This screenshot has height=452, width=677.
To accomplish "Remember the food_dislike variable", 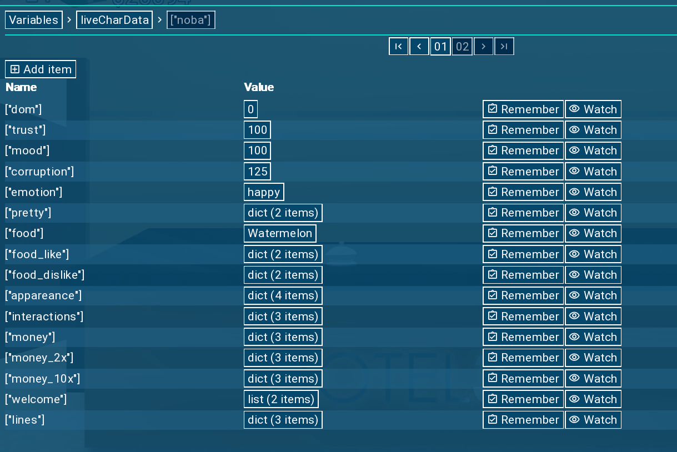I will click(x=523, y=275).
